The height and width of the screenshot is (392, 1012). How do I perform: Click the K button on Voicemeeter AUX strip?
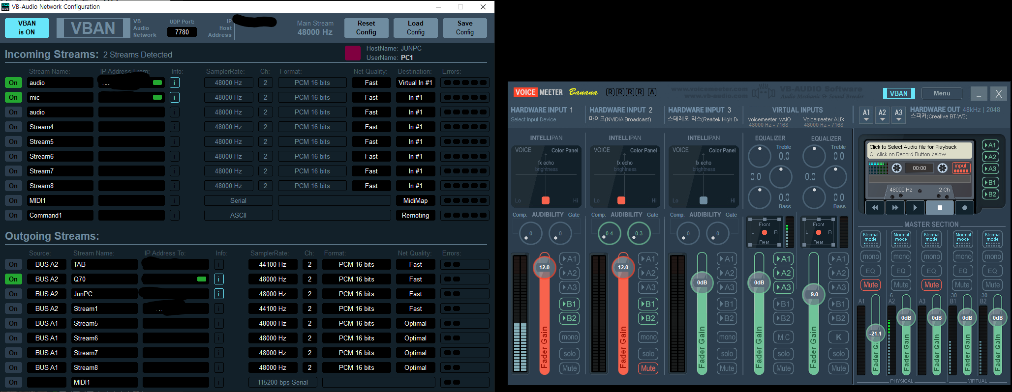[839, 337]
